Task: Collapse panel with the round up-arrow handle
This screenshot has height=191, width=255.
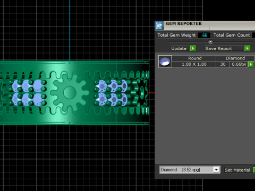Action: pyautogui.click(x=210, y=42)
